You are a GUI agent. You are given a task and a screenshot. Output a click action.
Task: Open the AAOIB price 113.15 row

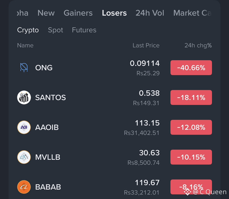pyautogui.click(x=114, y=127)
